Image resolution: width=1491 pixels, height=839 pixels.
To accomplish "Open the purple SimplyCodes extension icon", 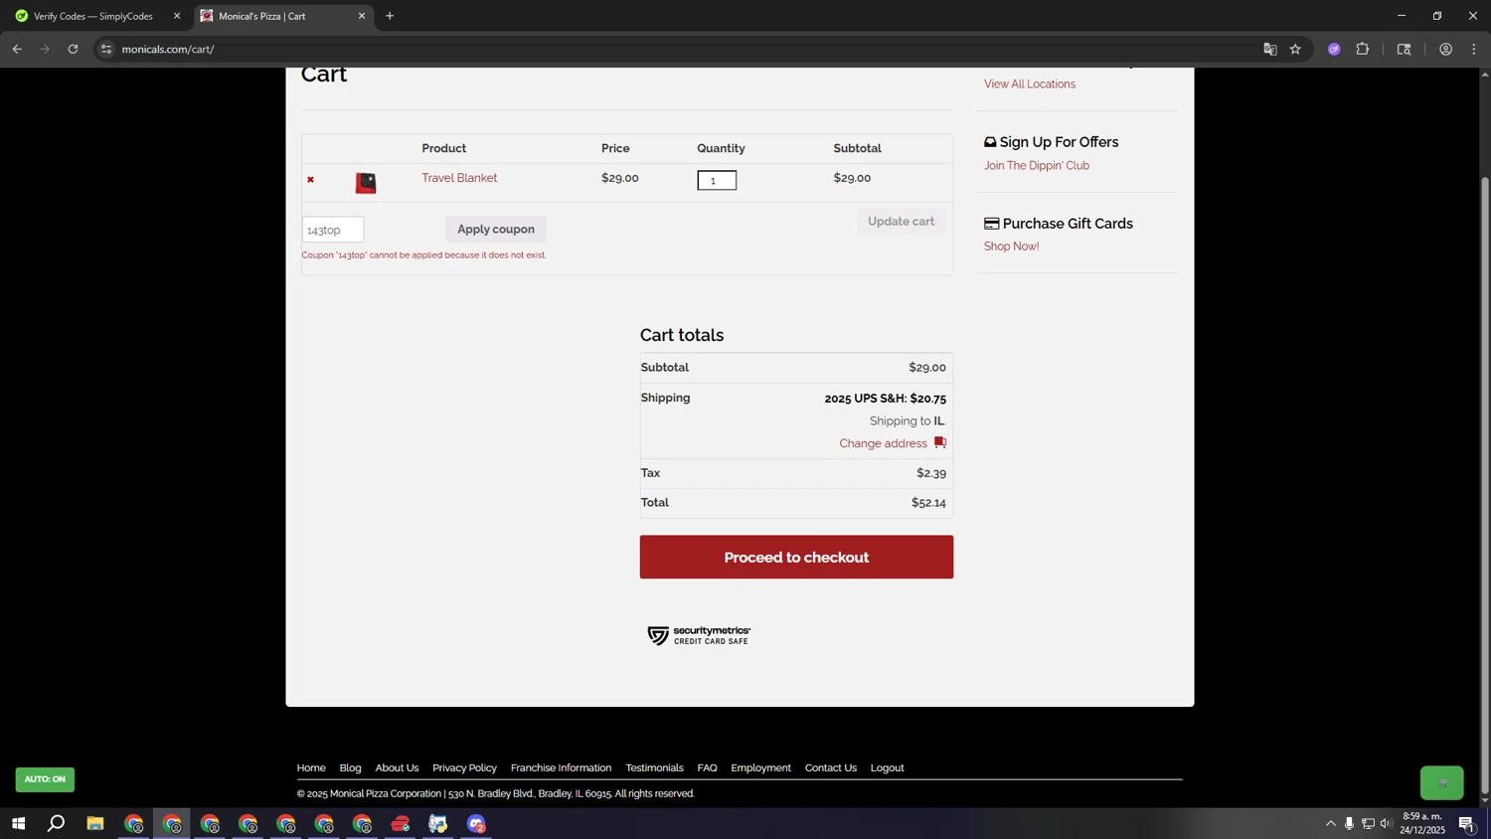I will click(1334, 49).
